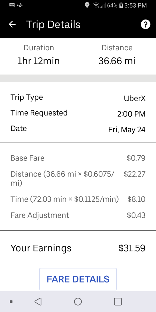Viewport: 156px width, 312px height.
Task: Tap the Wi-Fi status icon
Action: [x=96, y=5]
